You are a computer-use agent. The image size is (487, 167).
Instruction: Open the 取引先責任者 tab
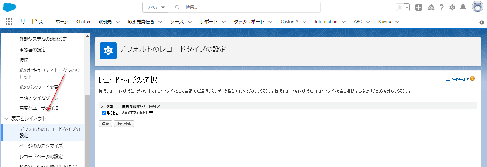point(141,22)
